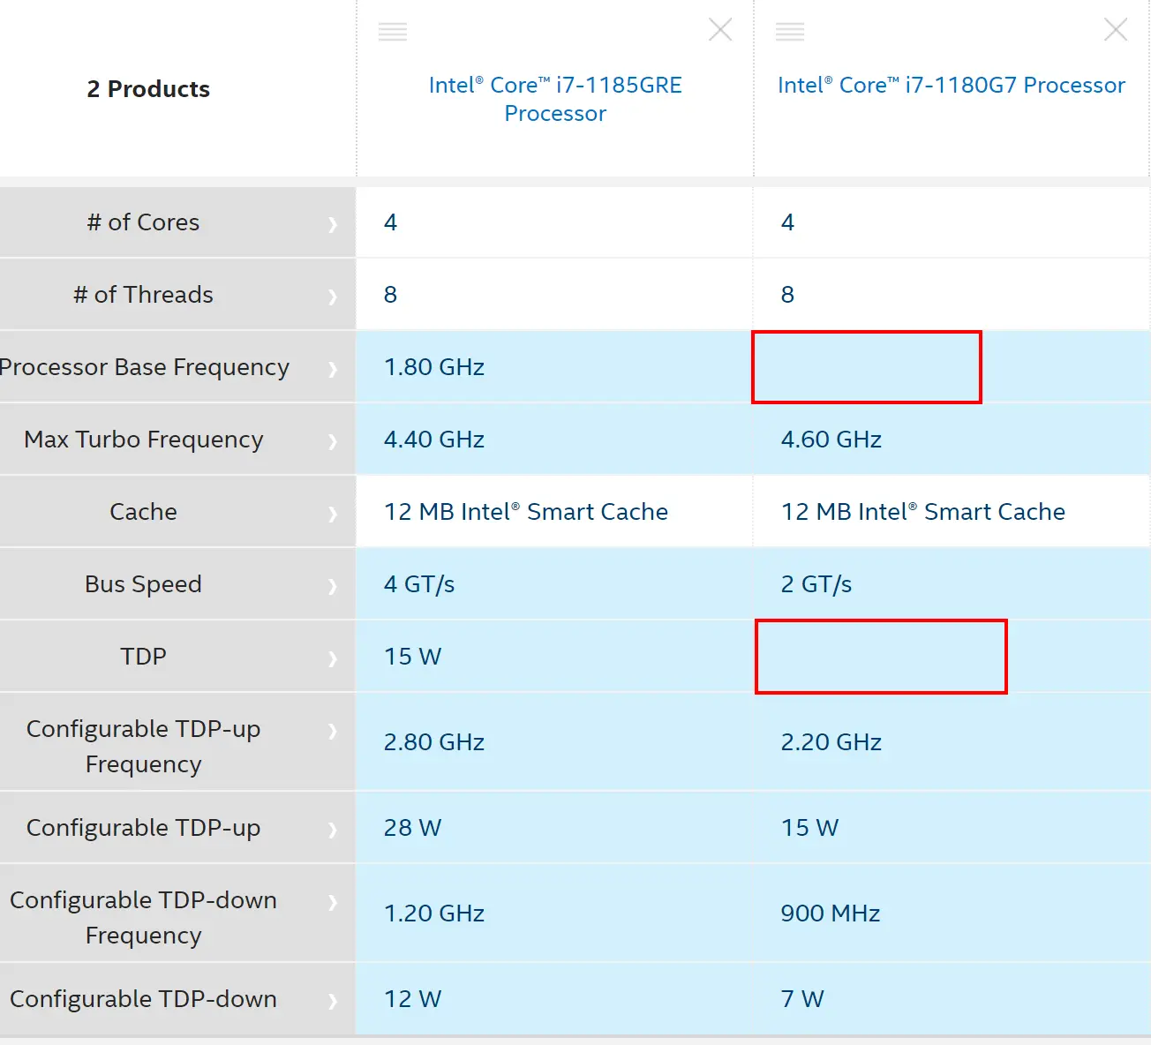
Task: Click the 2.80 GHz TDP-up frequency value
Action: click(x=434, y=742)
